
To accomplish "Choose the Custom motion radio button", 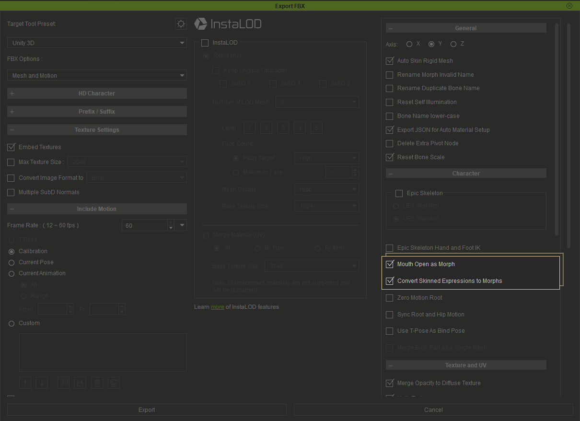I will 12,324.
